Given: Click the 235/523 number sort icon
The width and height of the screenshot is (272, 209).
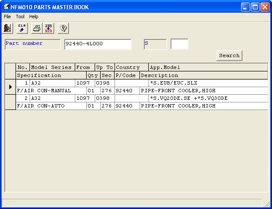Looking at the screenshot, I should click(x=49, y=28).
